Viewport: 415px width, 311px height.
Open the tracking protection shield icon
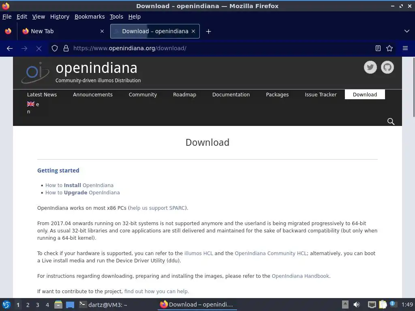tap(55, 48)
